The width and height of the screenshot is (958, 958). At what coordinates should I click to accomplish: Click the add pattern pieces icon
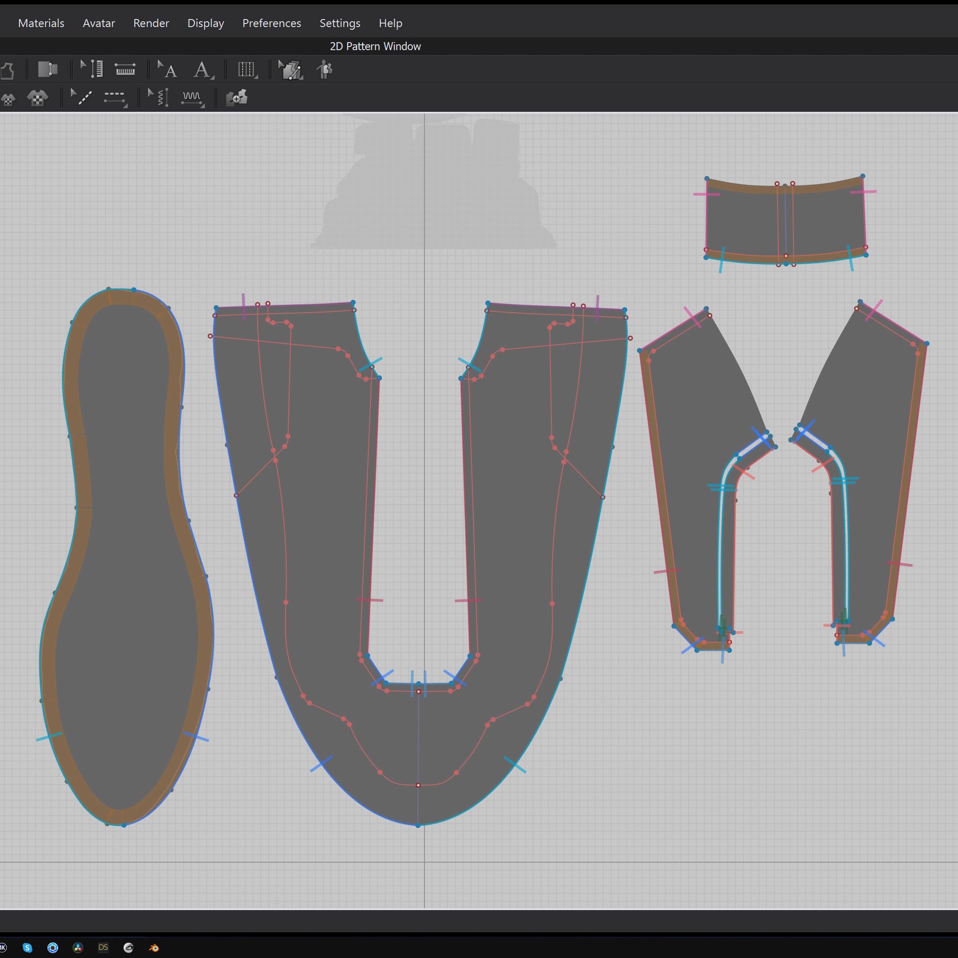point(236,98)
